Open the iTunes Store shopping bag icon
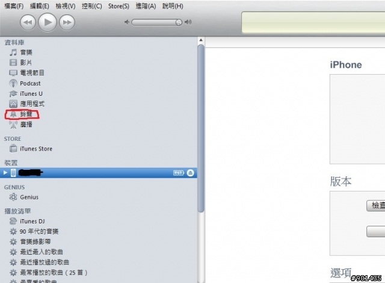 click(13, 149)
